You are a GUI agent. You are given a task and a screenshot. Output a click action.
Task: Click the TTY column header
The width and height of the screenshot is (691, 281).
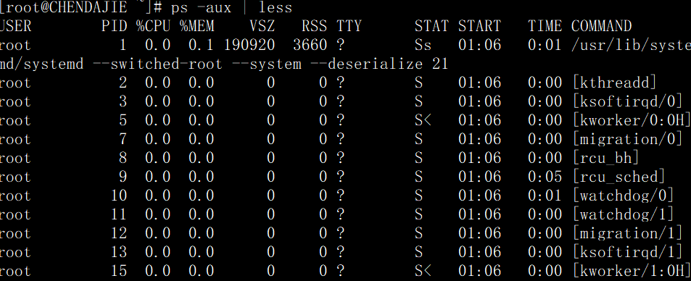coord(349,26)
